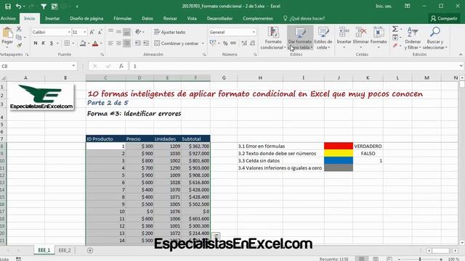This screenshot has width=465, height=261.
Task: Apply red font color
Action: (95, 43)
